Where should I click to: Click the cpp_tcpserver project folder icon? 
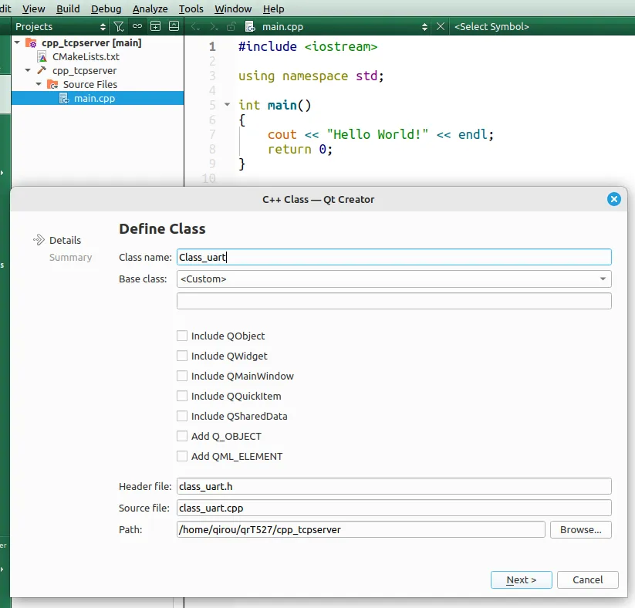pyautogui.click(x=31, y=43)
